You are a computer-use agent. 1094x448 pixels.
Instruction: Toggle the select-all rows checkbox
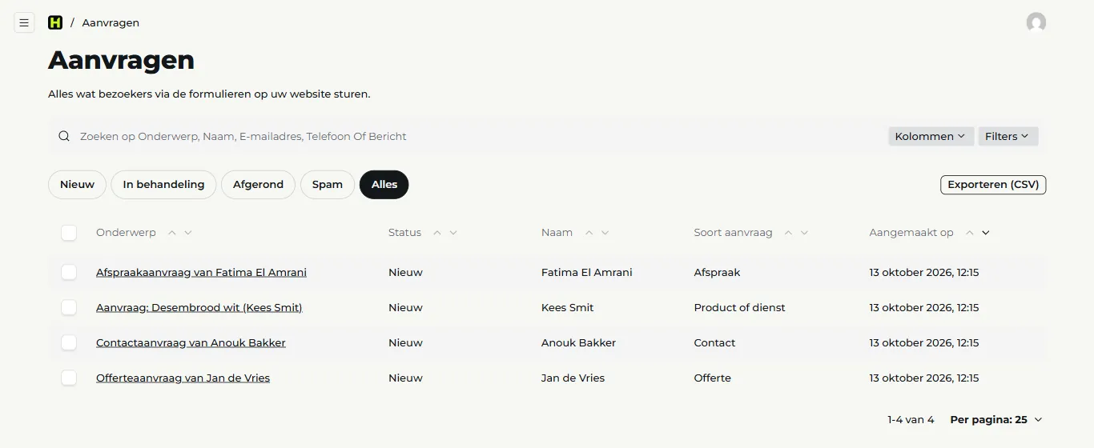(x=69, y=233)
